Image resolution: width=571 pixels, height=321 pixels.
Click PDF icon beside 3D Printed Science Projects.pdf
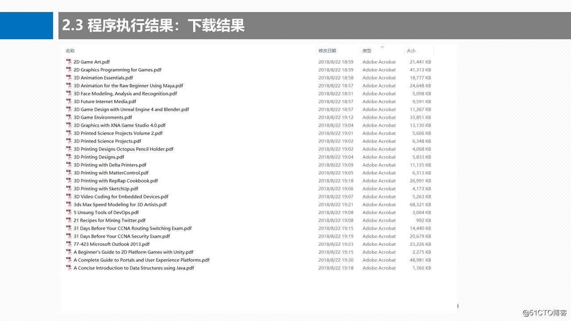69,141
